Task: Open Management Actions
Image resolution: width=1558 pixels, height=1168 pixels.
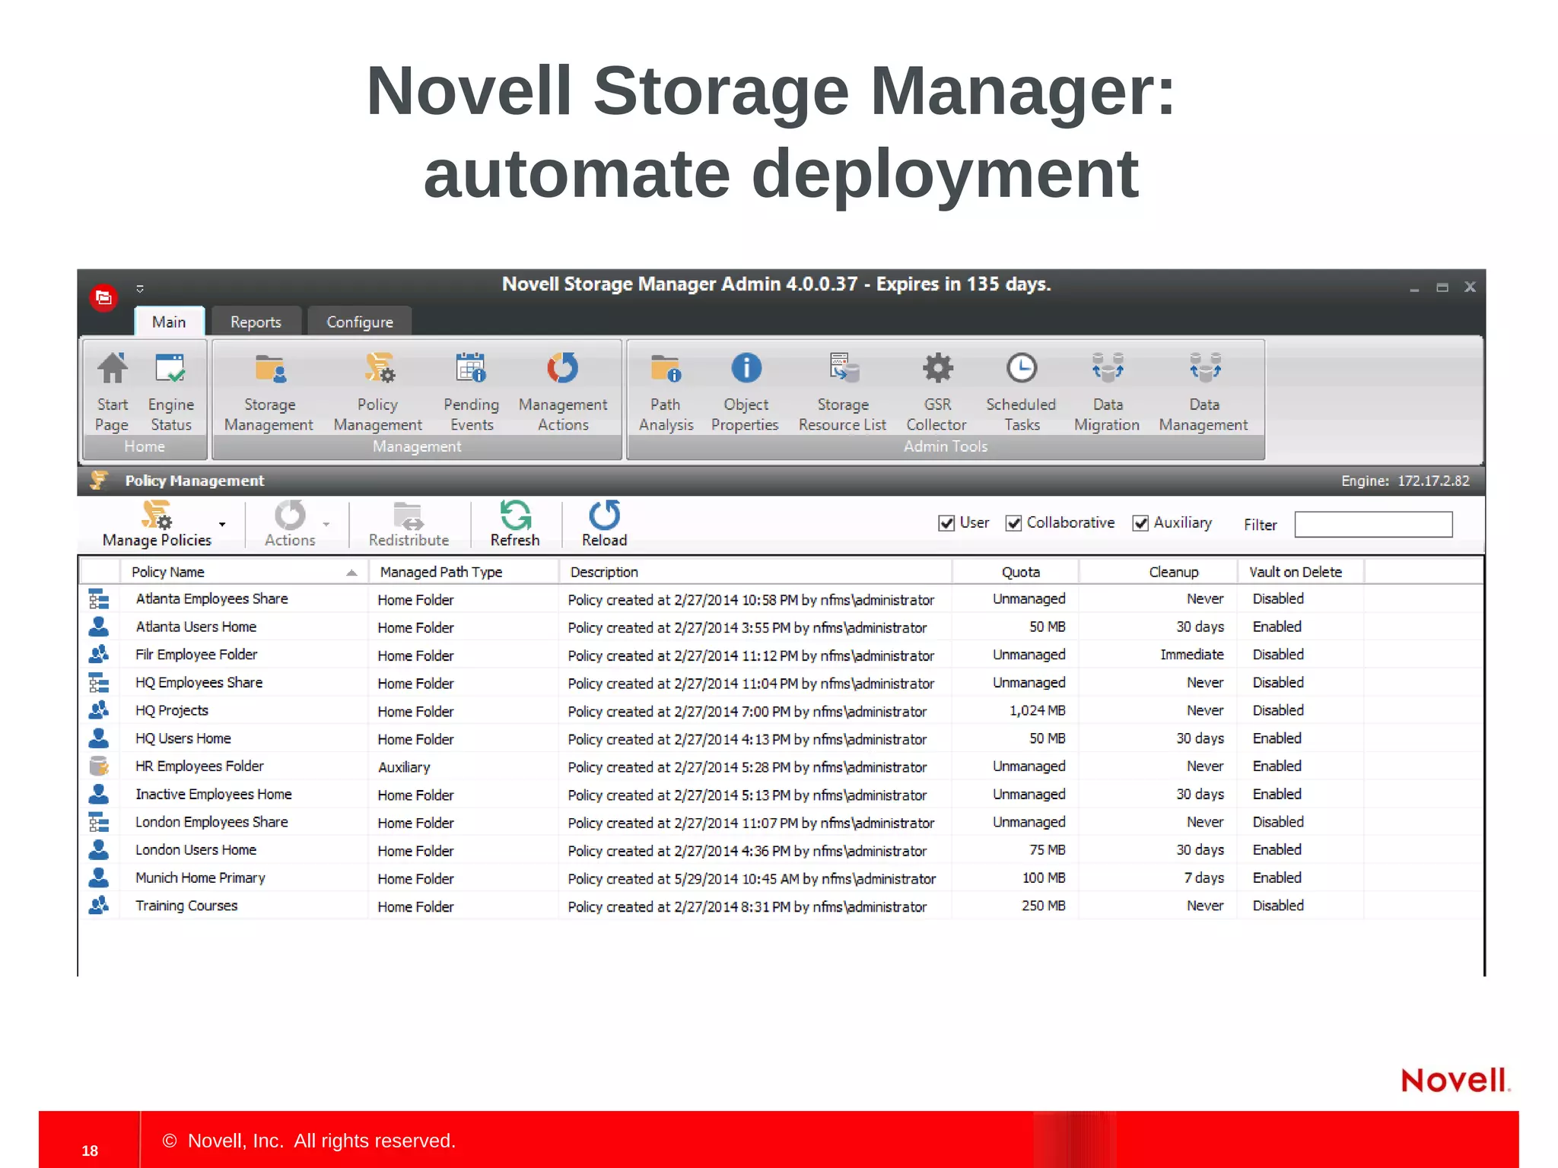Action: pos(563,392)
